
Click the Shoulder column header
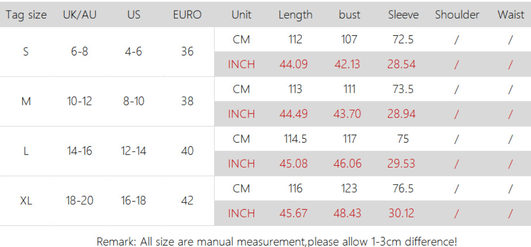pos(457,15)
